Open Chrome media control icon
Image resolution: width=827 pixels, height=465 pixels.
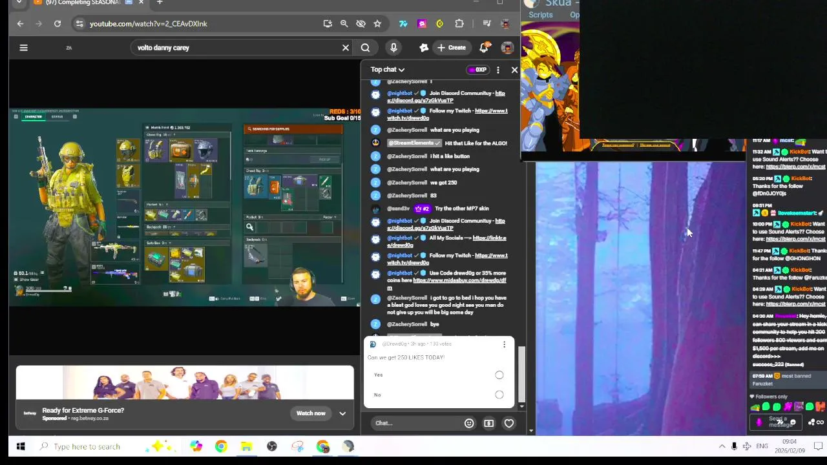click(488, 24)
